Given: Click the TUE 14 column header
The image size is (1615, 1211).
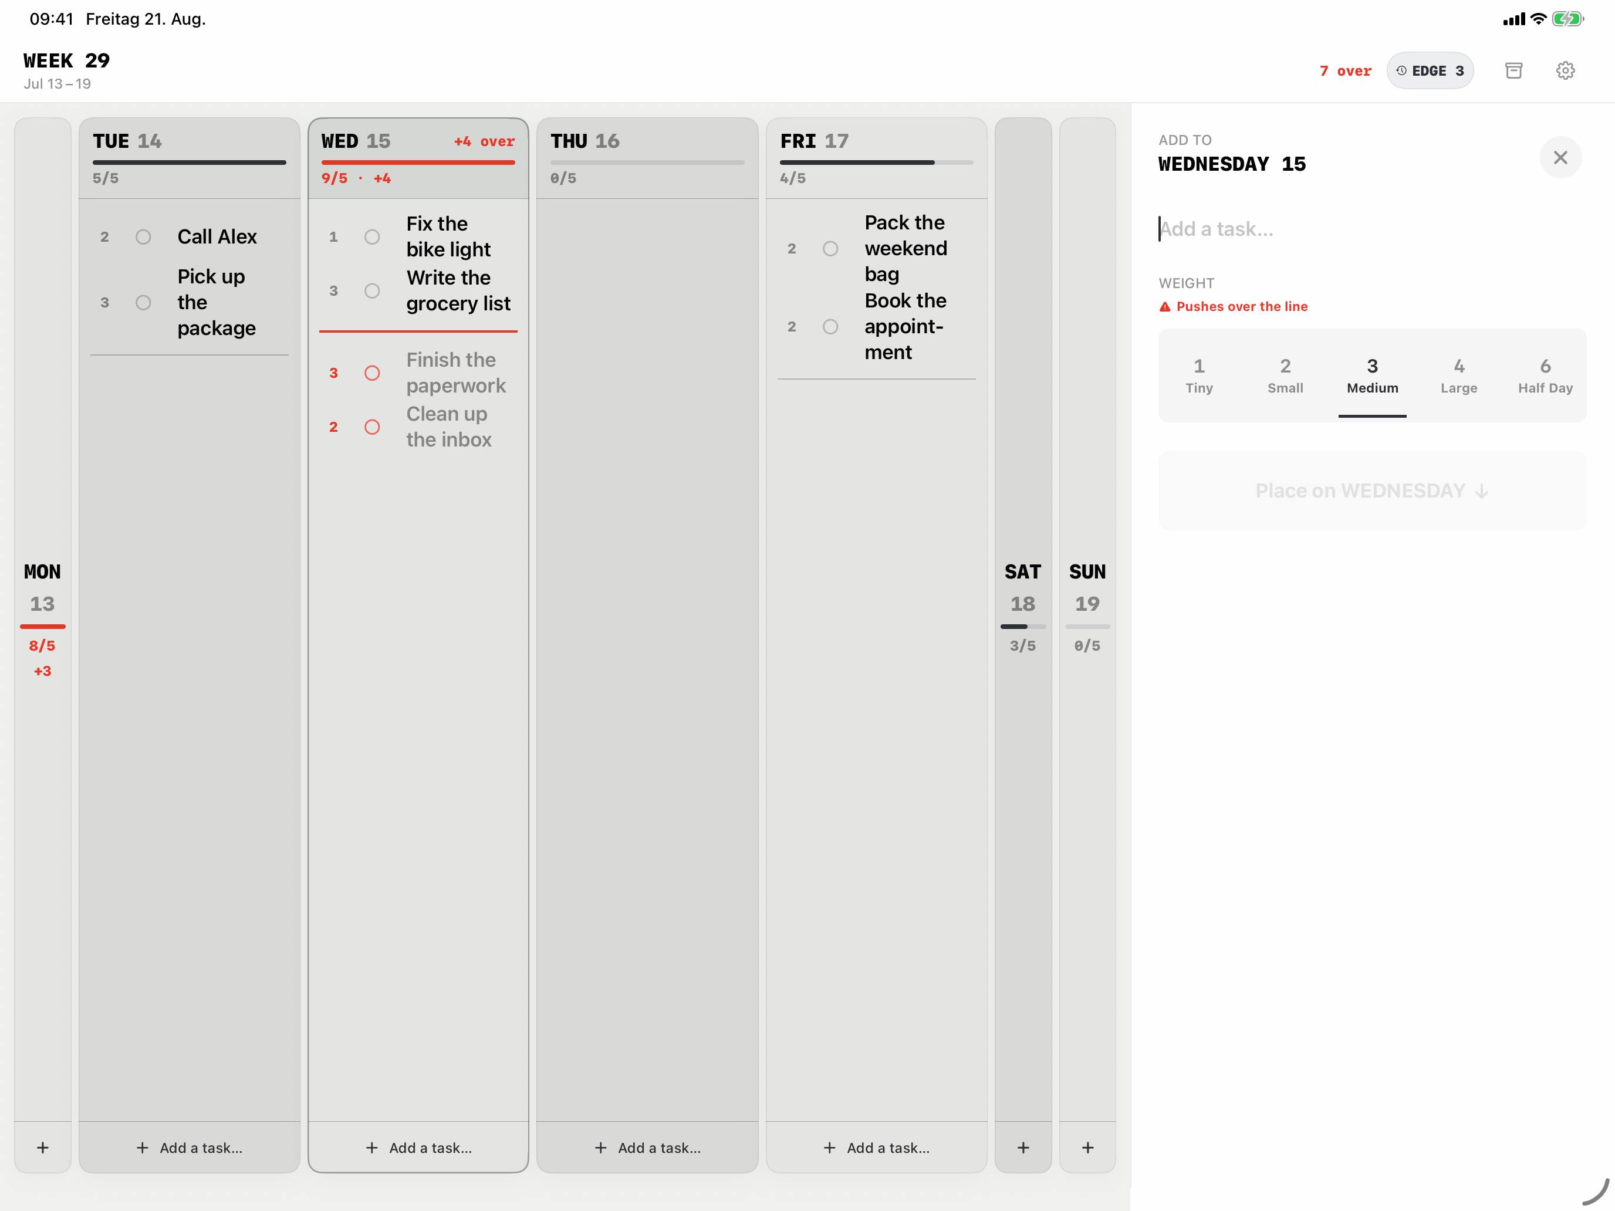Looking at the screenshot, I should (189, 158).
